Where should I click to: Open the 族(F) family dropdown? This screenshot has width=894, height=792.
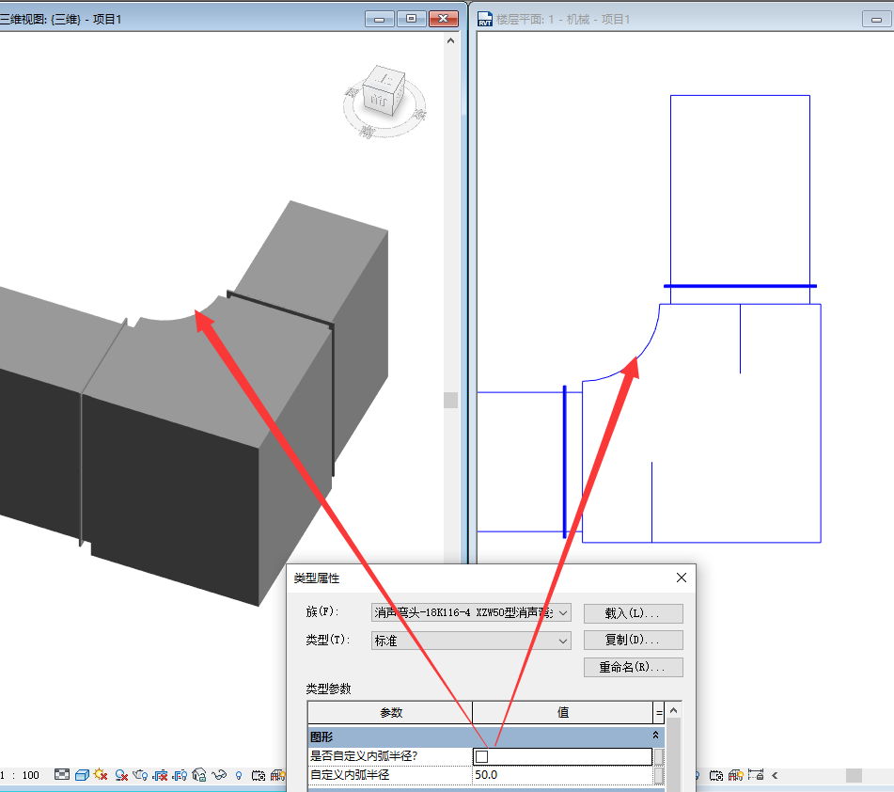(563, 612)
